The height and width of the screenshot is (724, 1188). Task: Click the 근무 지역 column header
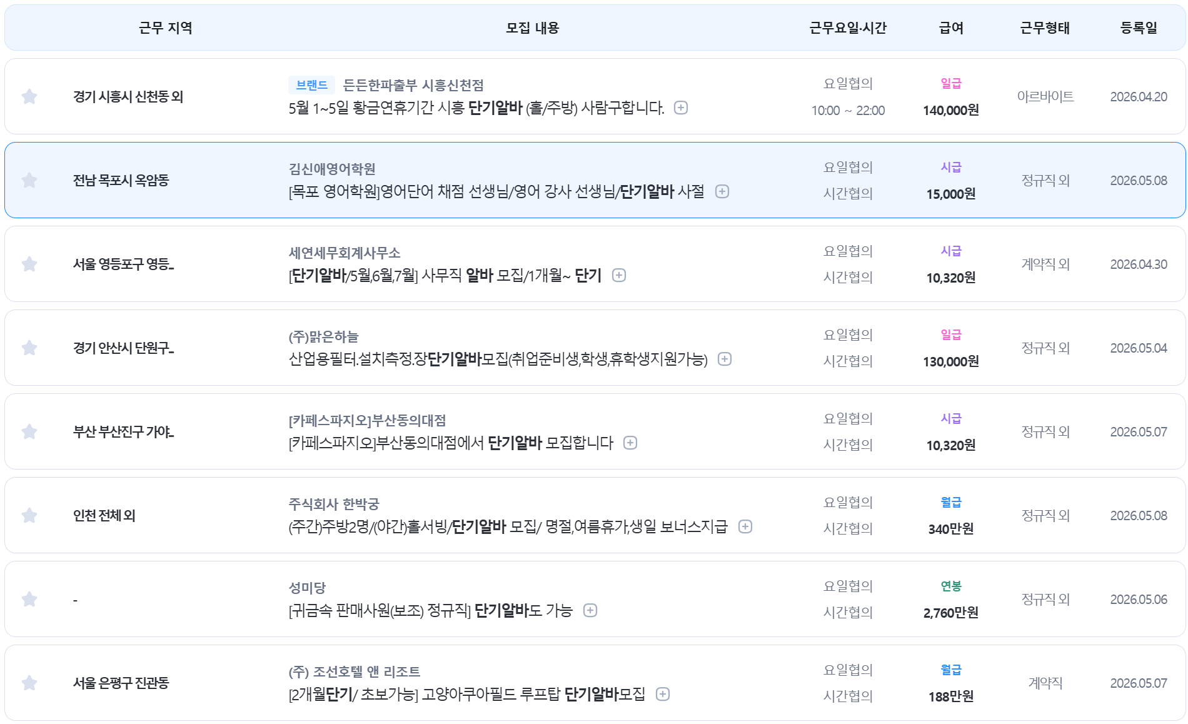[x=166, y=28]
